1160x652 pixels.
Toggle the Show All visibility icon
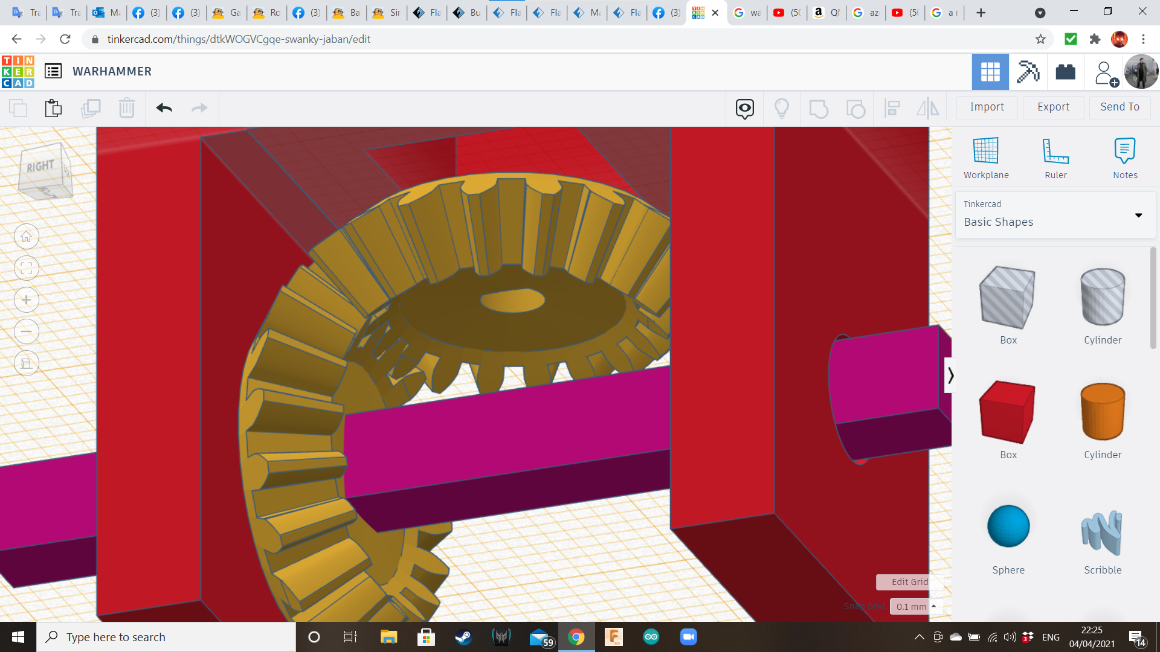782,108
